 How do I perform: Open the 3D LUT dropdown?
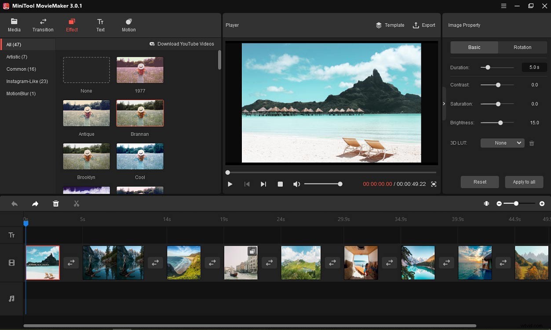pos(502,143)
